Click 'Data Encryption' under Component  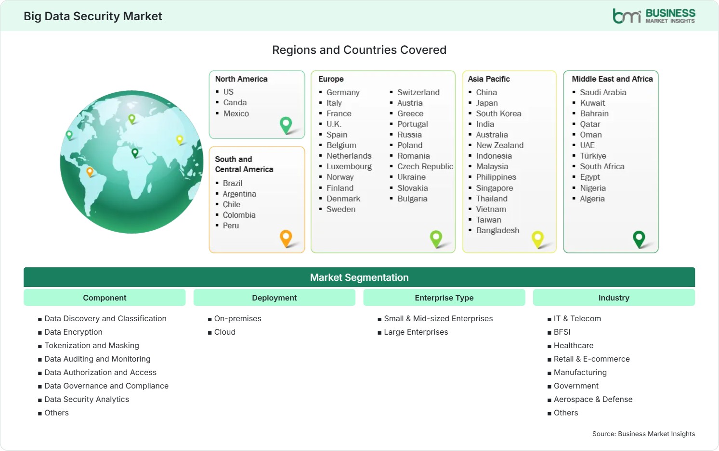point(73,332)
